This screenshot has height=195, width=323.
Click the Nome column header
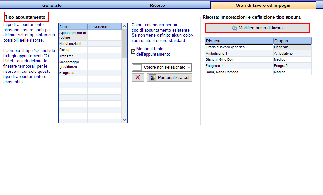click(x=73, y=27)
